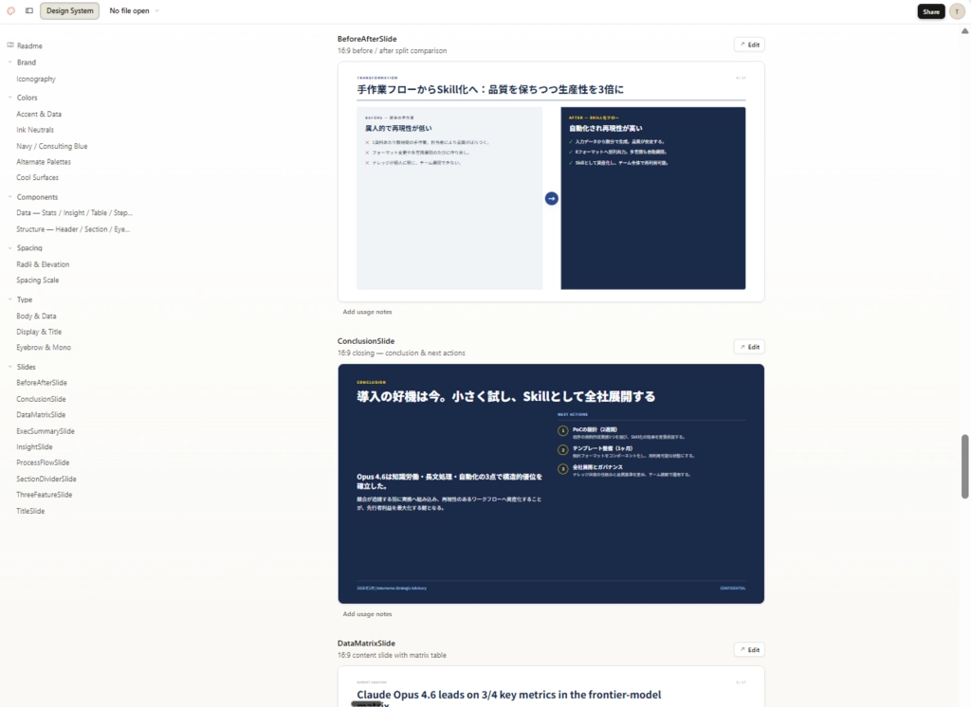Go to ExecSummarySlide in sidebar
971x707 pixels.
click(46, 431)
